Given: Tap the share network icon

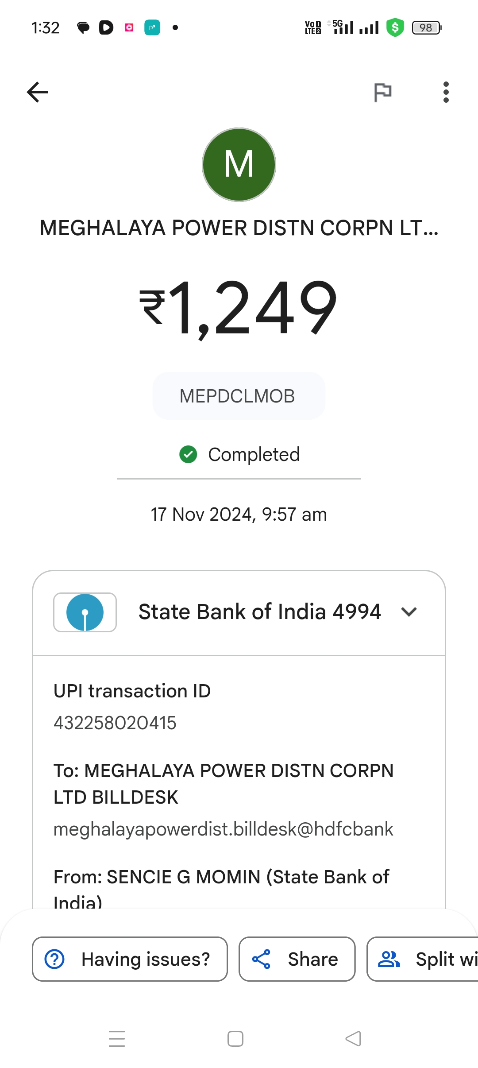Looking at the screenshot, I should (x=261, y=959).
